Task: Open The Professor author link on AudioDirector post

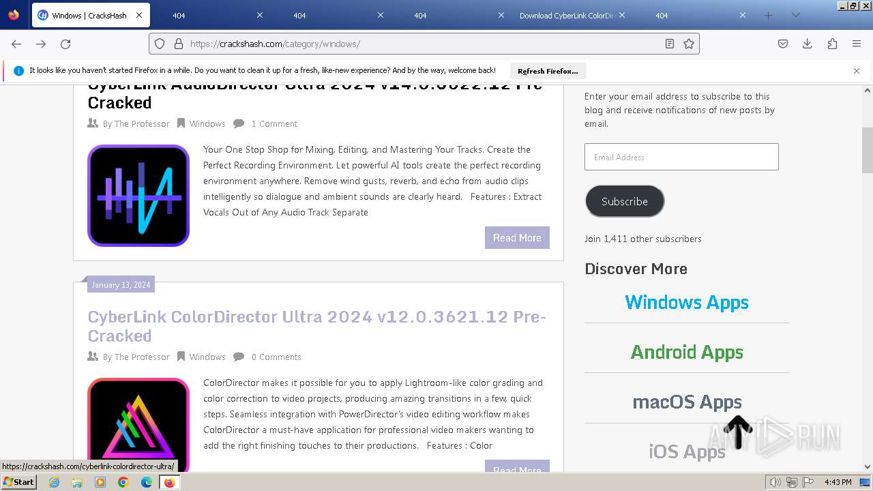Action: 142,123
